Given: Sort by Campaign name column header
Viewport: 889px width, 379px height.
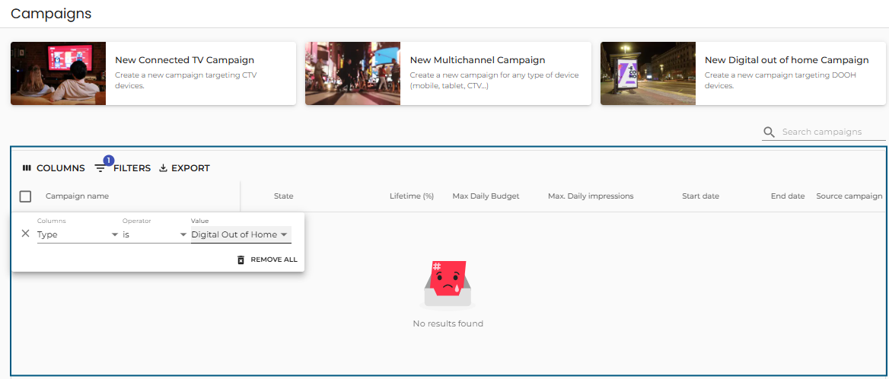Looking at the screenshot, I should [x=77, y=196].
